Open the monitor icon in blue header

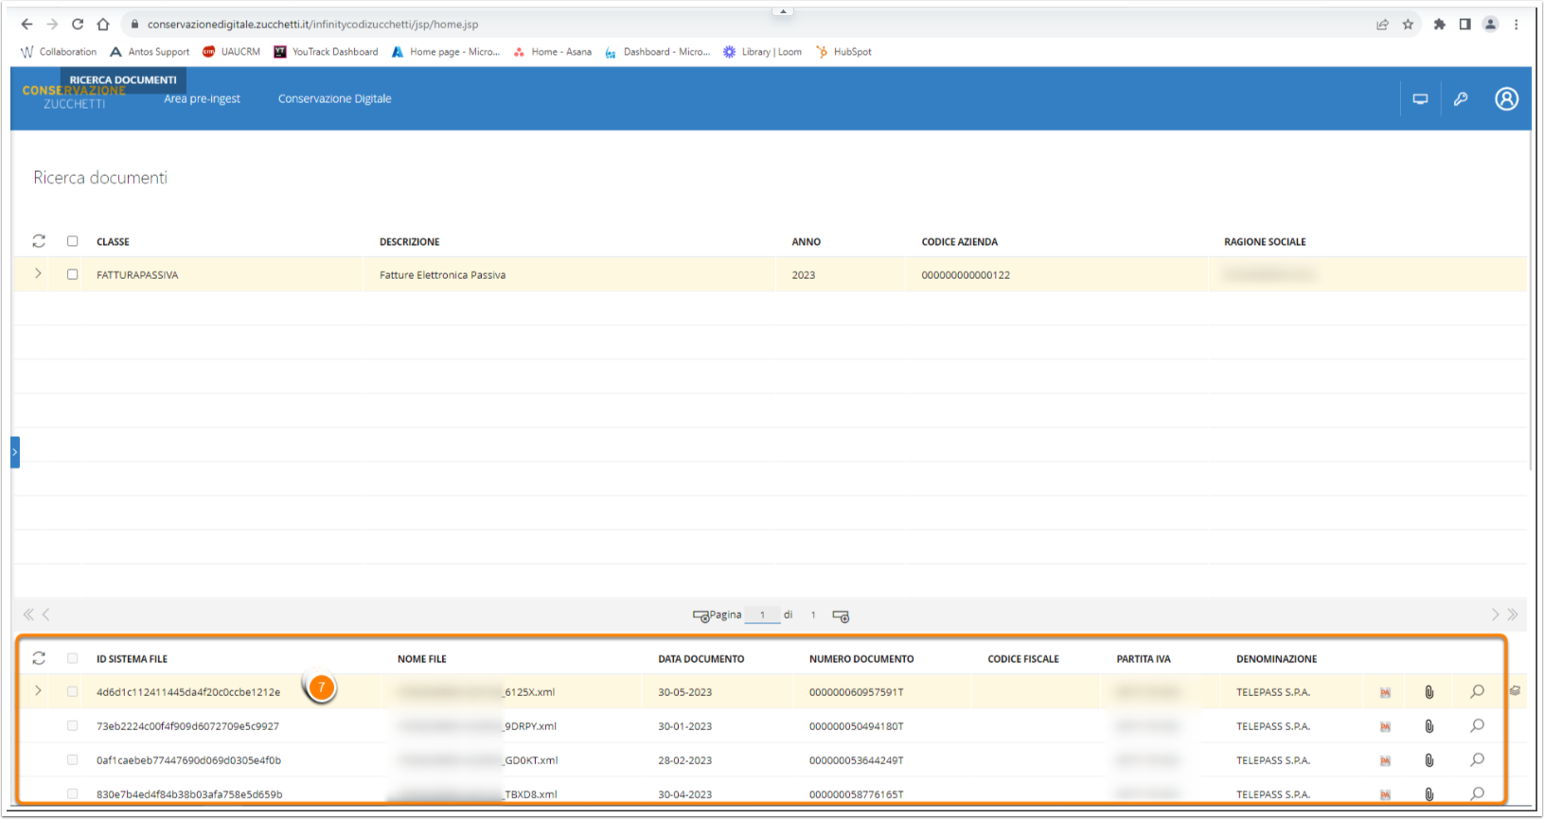pyautogui.click(x=1420, y=98)
